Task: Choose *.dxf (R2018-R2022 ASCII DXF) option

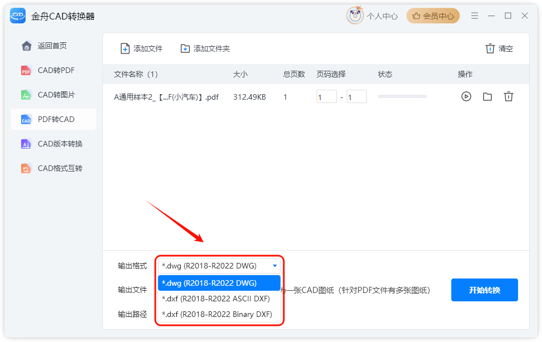Action: click(219, 299)
